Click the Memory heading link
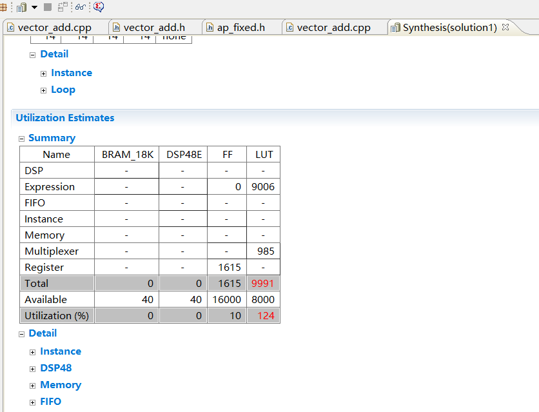539x412 pixels. [x=61, y=385]
